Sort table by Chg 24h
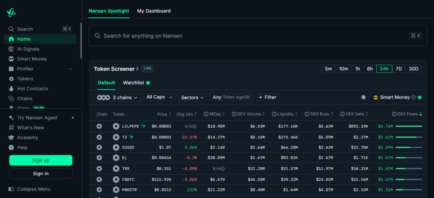Screen dimensions: 434x198 (x=186, y=114)
